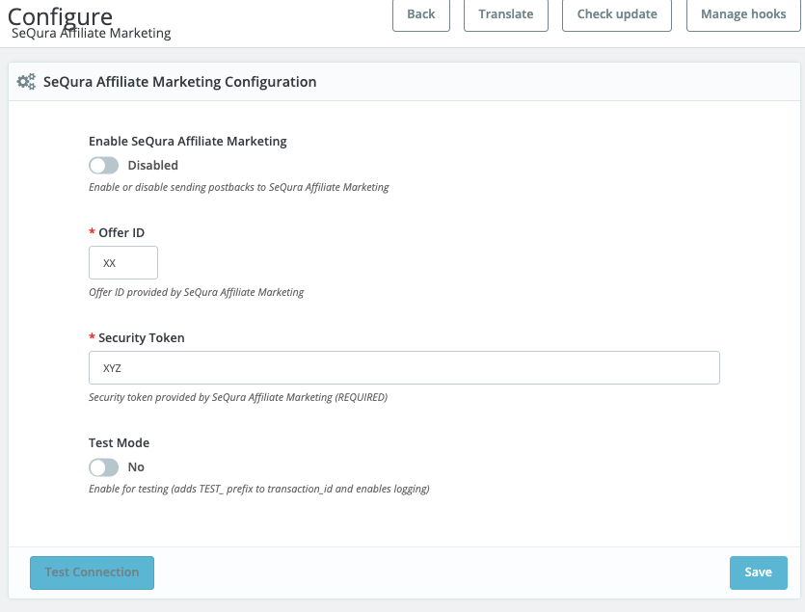The image size is (805, 612).
Task: Click the Test Connection button
Action: point(92,572)
